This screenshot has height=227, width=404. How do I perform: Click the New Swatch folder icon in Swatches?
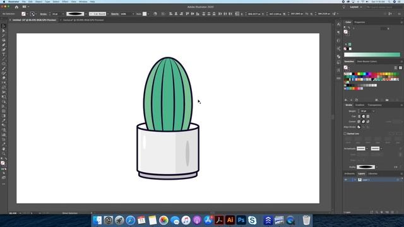point(387,100)
